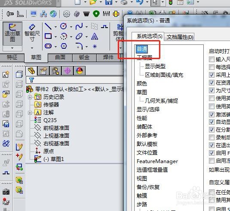
Task: Select the Line sketch tool
Action: coord(48,26)
